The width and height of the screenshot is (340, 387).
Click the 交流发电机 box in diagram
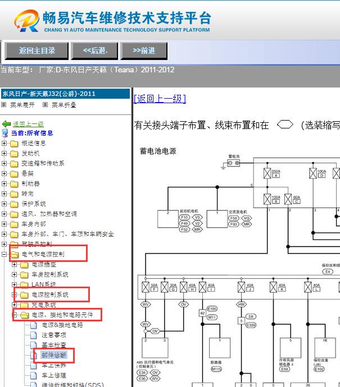(217, 219)
